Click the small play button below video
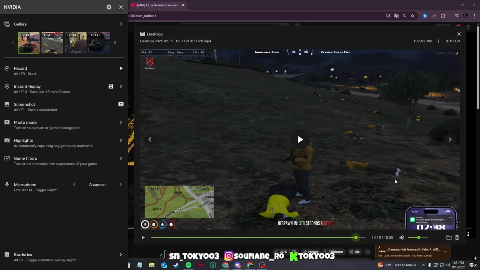Image resolution: width=480 pixels, height=270 pixels. (x=143, y=237)
